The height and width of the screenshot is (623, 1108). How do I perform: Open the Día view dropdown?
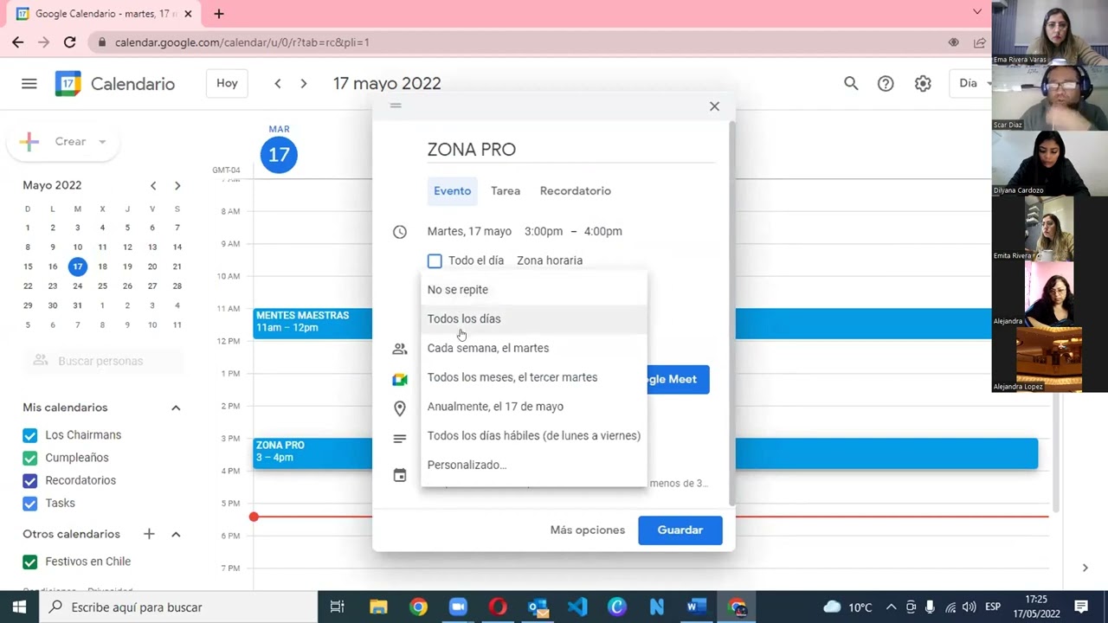coord(973,84)
